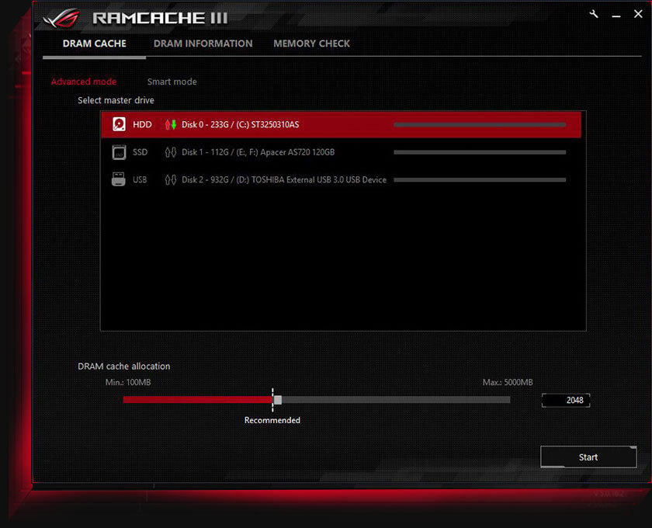Click the 'Min.: 100MB' label
This screenshot has height=528, width=652.
pos(128,382)
